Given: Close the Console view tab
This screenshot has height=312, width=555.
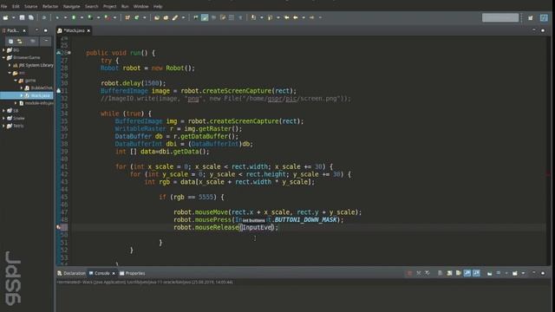Looking at the screenshot, I should point(114,273).
